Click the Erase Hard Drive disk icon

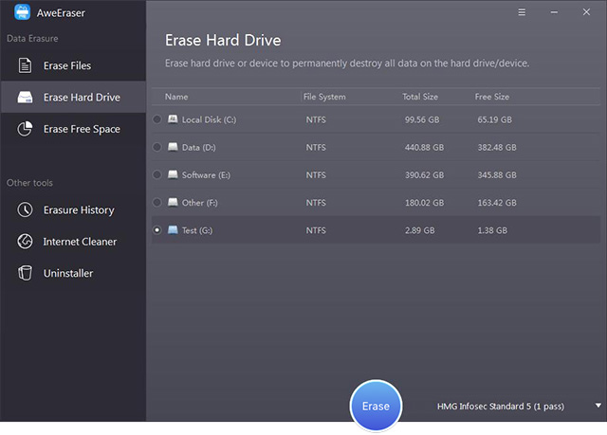click(x=25, y=98)
